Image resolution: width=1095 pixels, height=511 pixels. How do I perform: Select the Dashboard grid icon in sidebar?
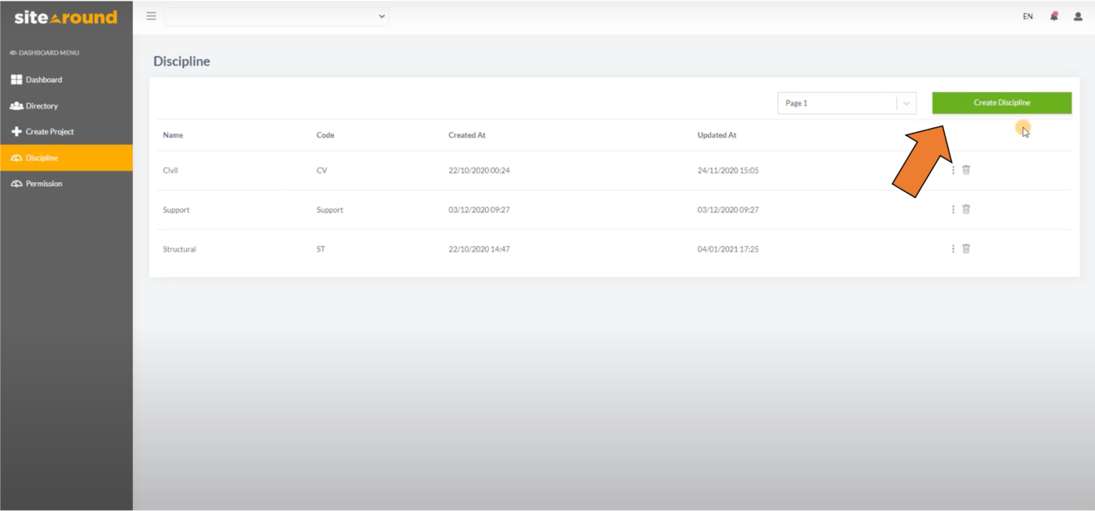pyautogui.click(x=15, y=79)
